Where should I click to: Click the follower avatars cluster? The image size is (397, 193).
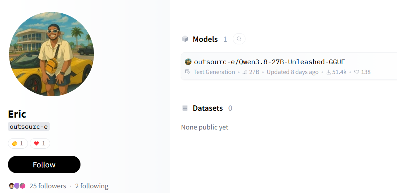17,186
